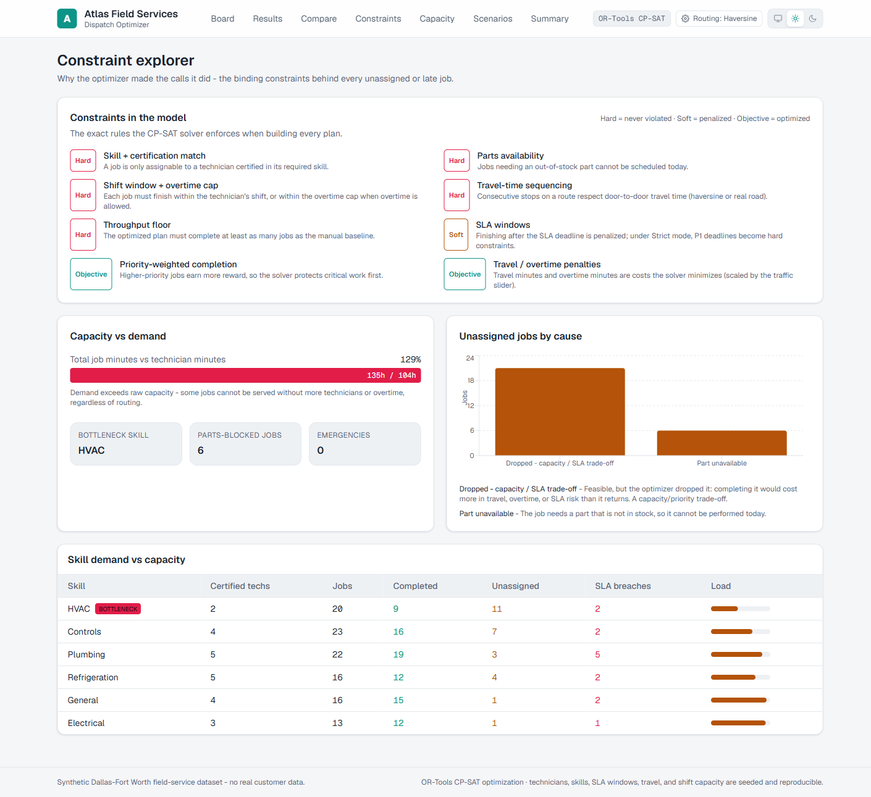Click the Hard badge for Skill + certification match

(83, 161)
